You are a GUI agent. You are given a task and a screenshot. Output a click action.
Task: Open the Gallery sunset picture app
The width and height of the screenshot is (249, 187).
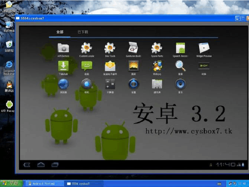click(x=133, y=68)
